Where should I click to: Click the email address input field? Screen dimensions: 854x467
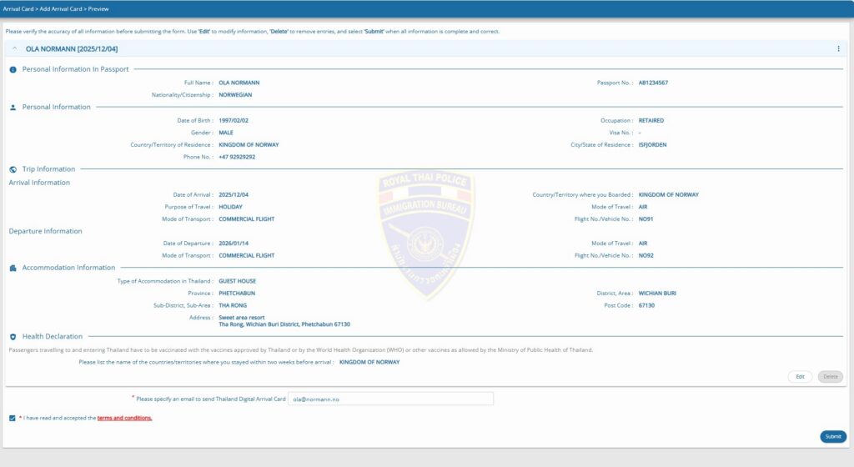click(x=390, y=399)
